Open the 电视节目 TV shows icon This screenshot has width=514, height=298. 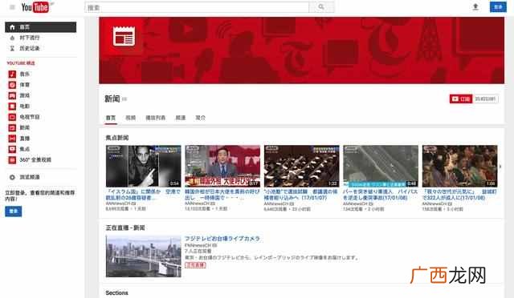click(x=12, y=117)
